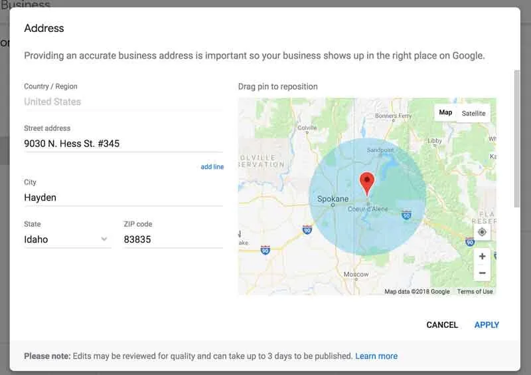Click the Coeur d'Alene map label
Screen dimensions: 531x375
pyautogui.click(x=368, y=209)
